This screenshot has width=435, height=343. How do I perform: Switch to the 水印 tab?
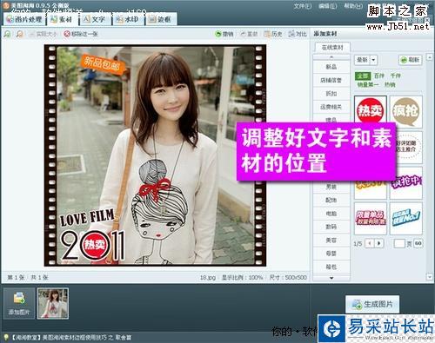(128, 19)
